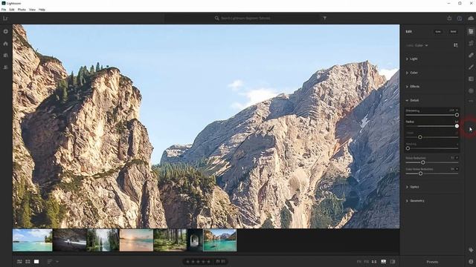476x267 pixels.
Task: Open the Lightroom logo icon in top bar
Action: tap(5, 18)
